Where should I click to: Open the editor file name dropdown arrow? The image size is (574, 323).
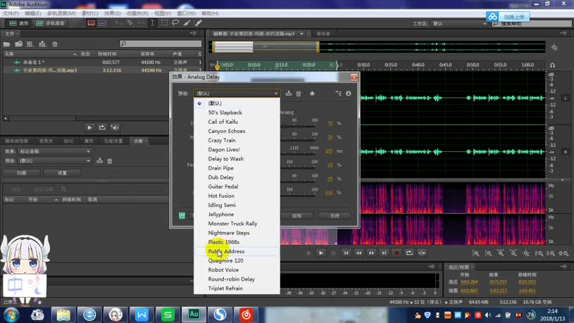pos(301,34)
